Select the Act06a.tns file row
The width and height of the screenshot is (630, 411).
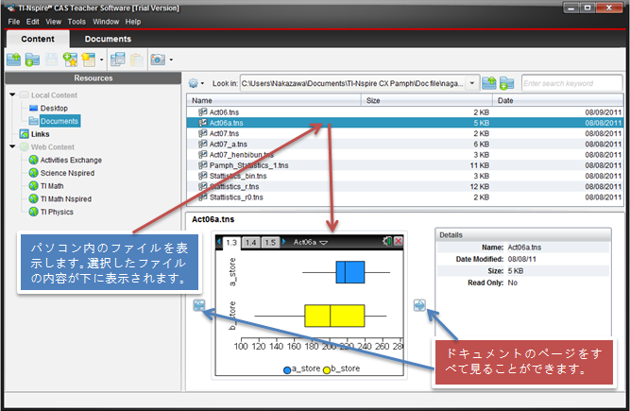(404, 123)
